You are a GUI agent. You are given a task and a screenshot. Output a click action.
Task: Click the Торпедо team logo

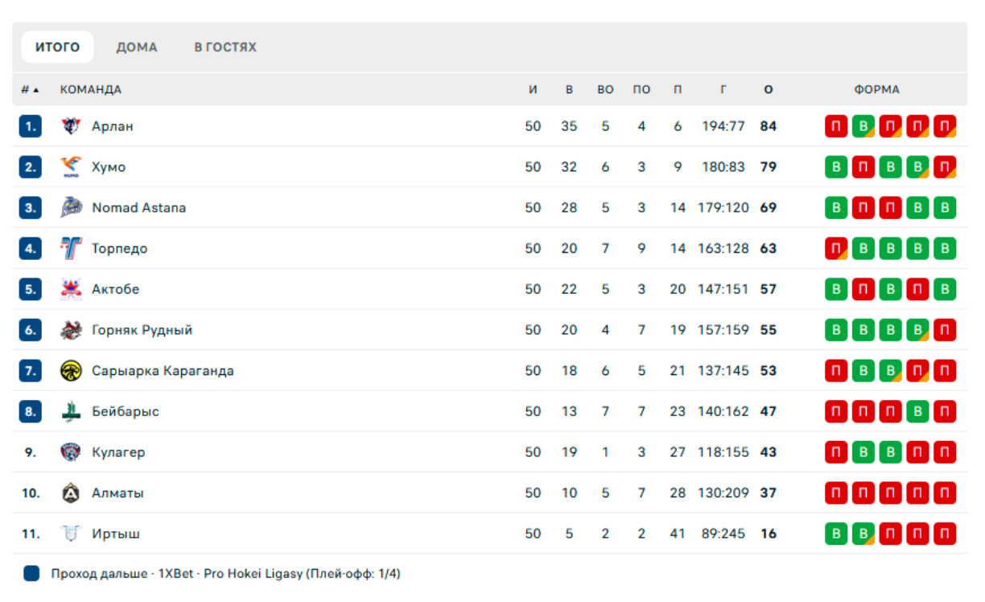pos(71,249)
